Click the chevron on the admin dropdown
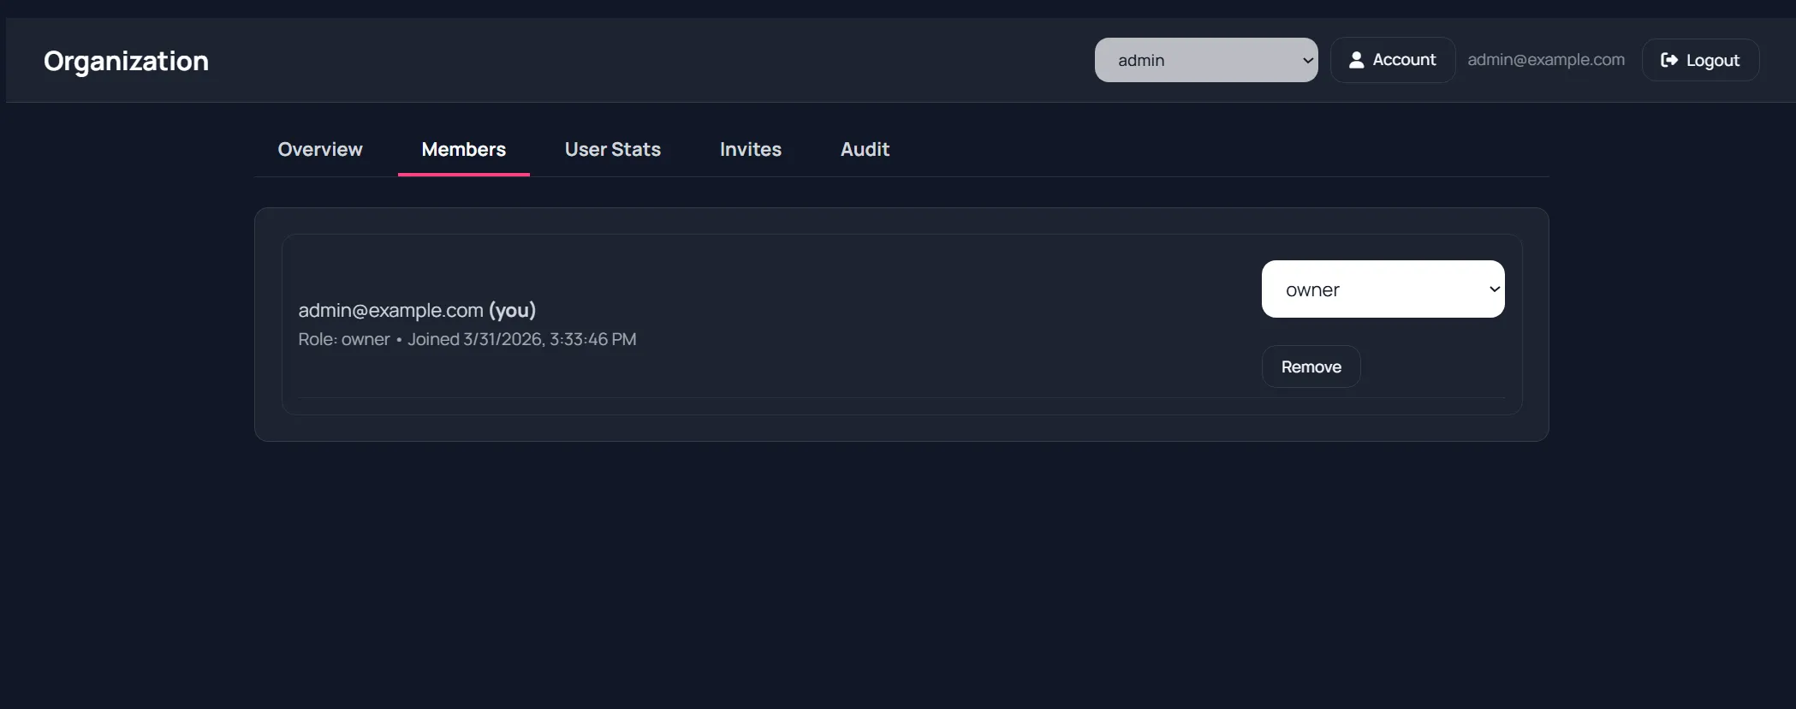1796x709 pixels. (1307, 60)
